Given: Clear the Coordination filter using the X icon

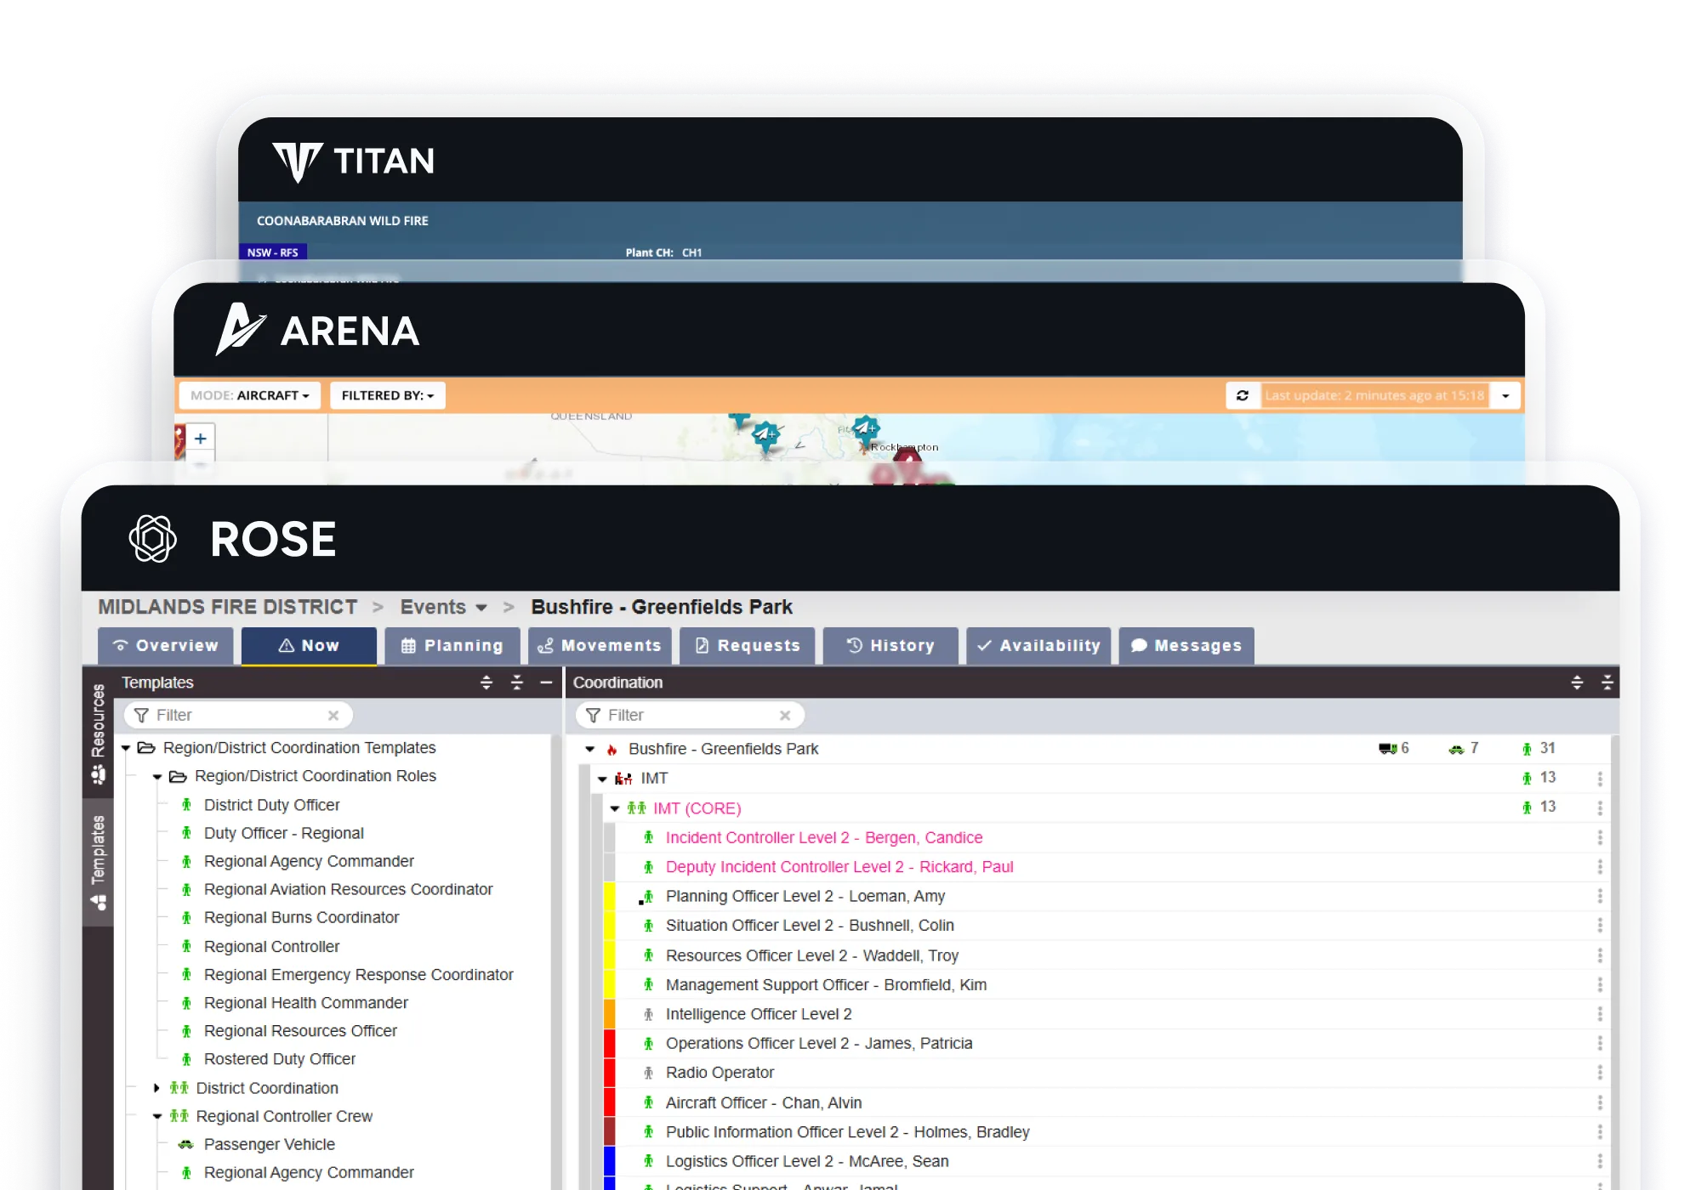Looking at the screenshot, I should (785, 715).
